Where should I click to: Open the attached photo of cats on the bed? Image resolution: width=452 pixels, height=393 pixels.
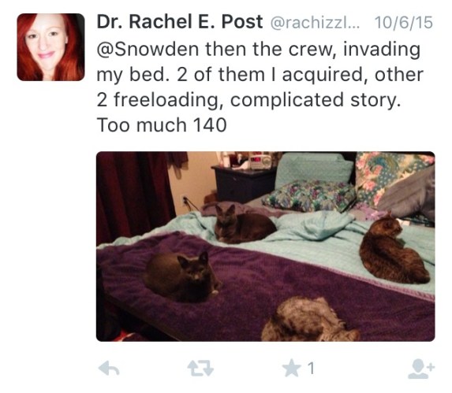pyautogui.click(x=266, y=247)
